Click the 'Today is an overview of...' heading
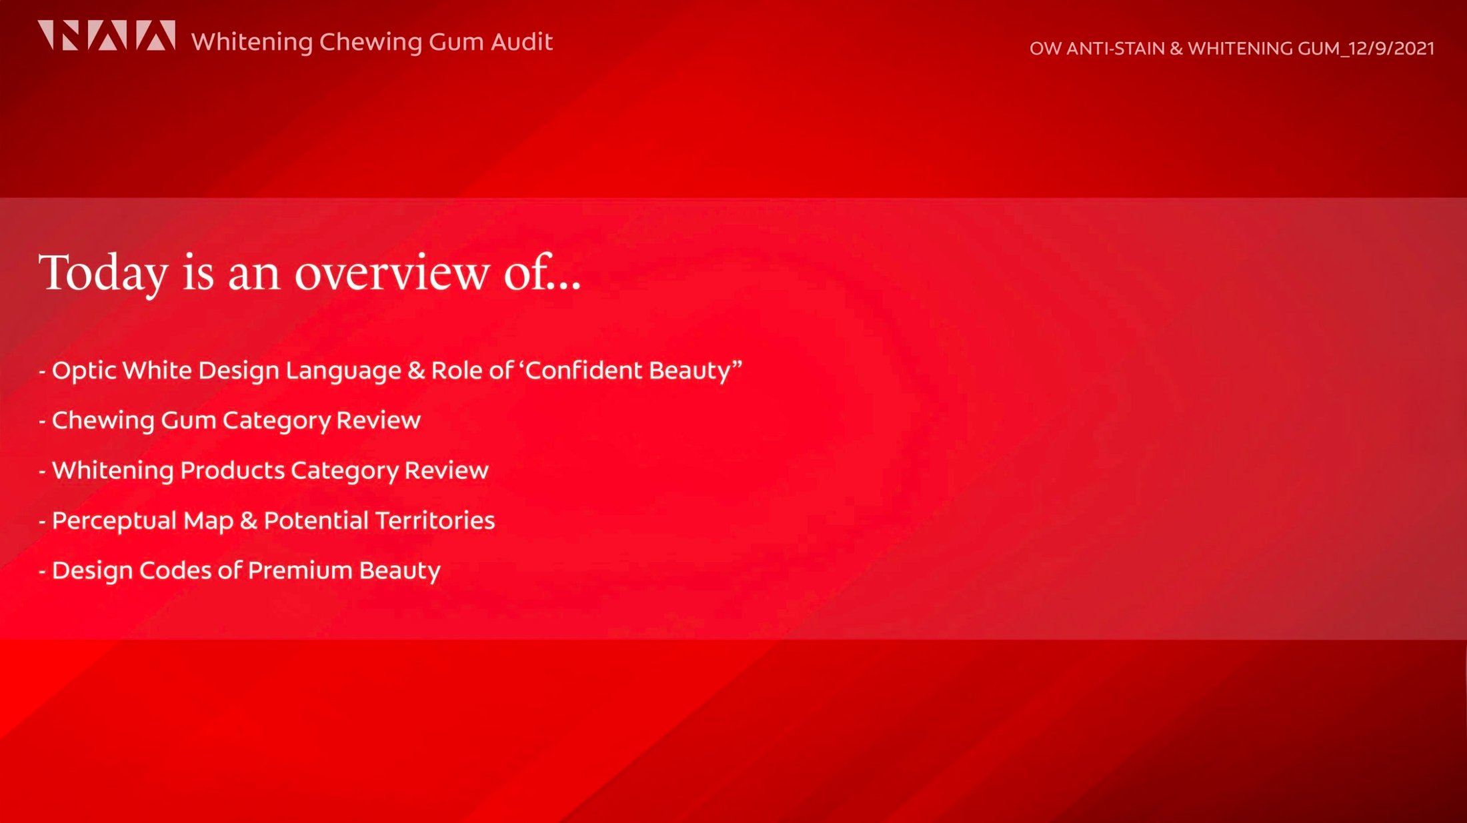The width and height of the screenshot is (1467, 823). point(310,273)
